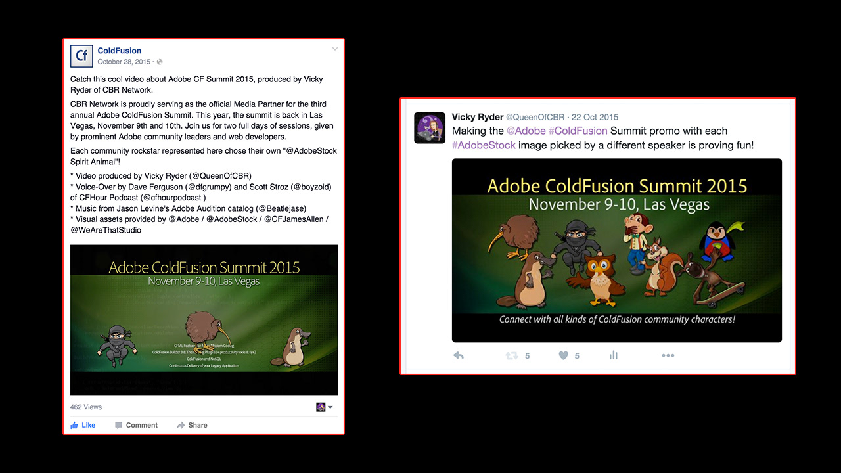Click the @Adobe mention in tweet
This screenshot has width=841, height=473.
[526, 131]
